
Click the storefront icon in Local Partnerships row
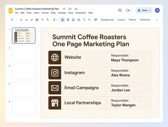coord(55,103)
